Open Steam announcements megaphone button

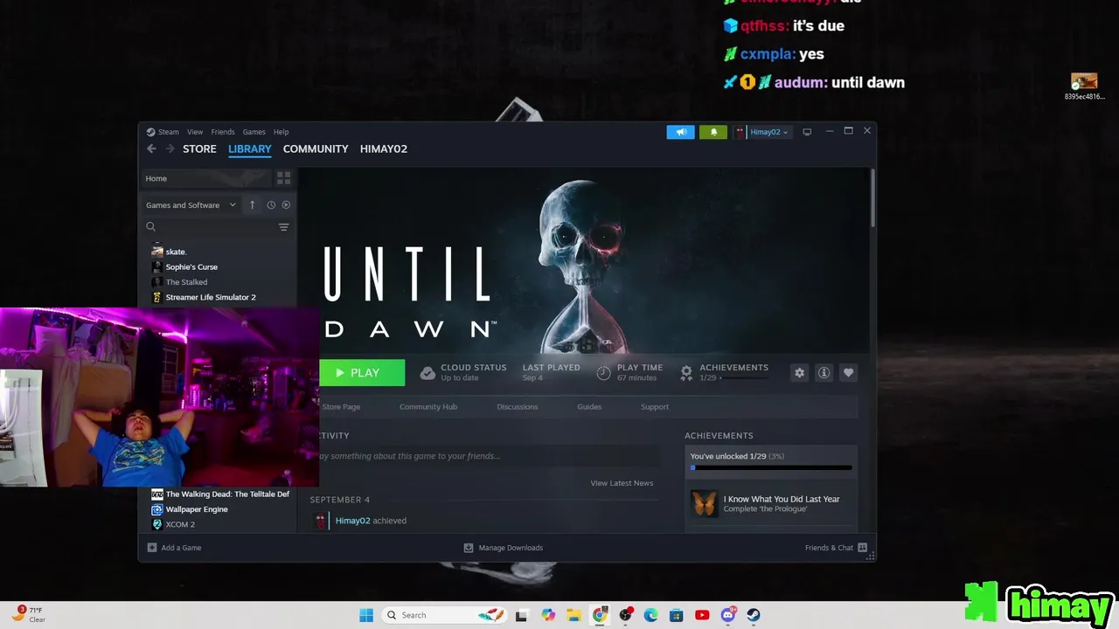tap(680, 132)
